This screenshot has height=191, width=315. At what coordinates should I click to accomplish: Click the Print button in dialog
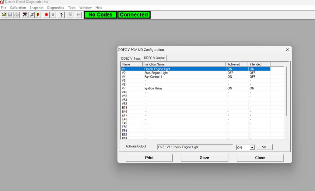[x=149, y=158]
